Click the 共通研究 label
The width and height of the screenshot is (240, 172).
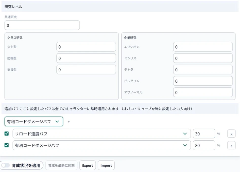[11, 17]
